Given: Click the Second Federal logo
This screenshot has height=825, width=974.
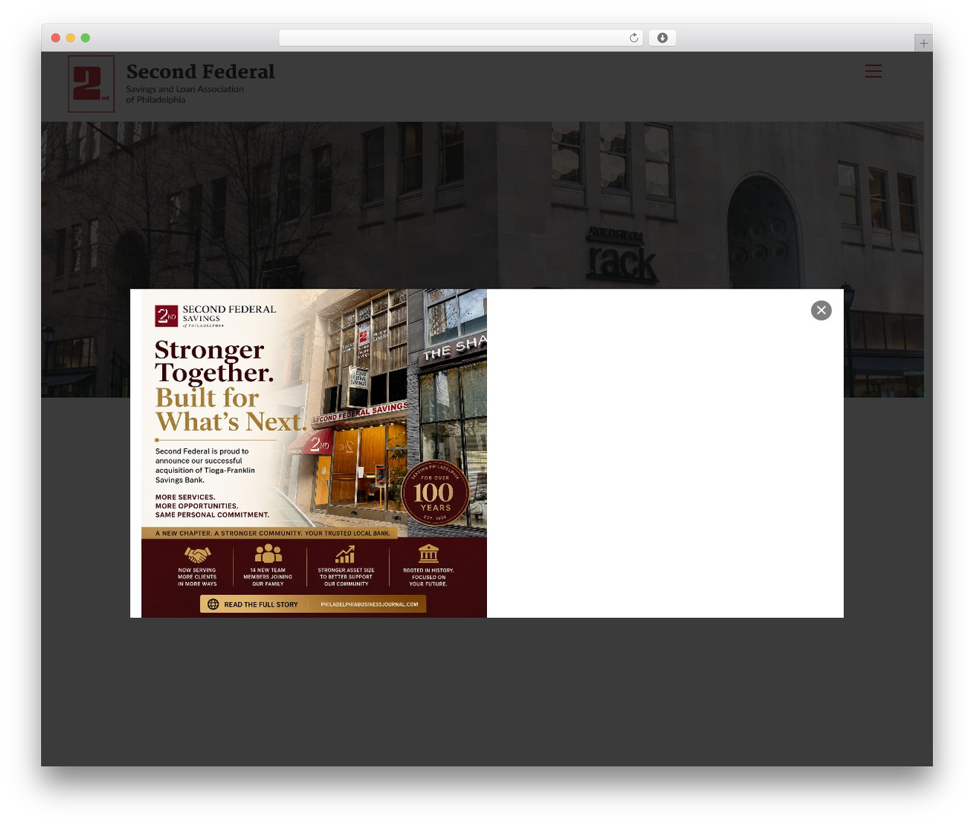Looking at the screenshot, I should 91,84.
